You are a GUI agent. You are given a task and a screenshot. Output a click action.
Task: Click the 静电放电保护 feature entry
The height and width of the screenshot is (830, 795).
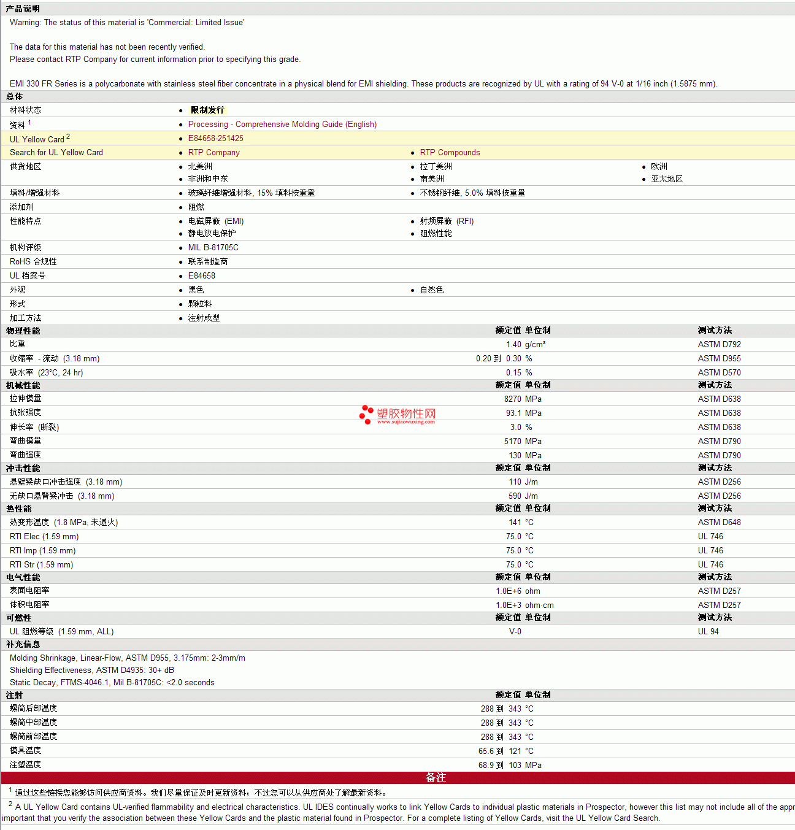(212, 233)
